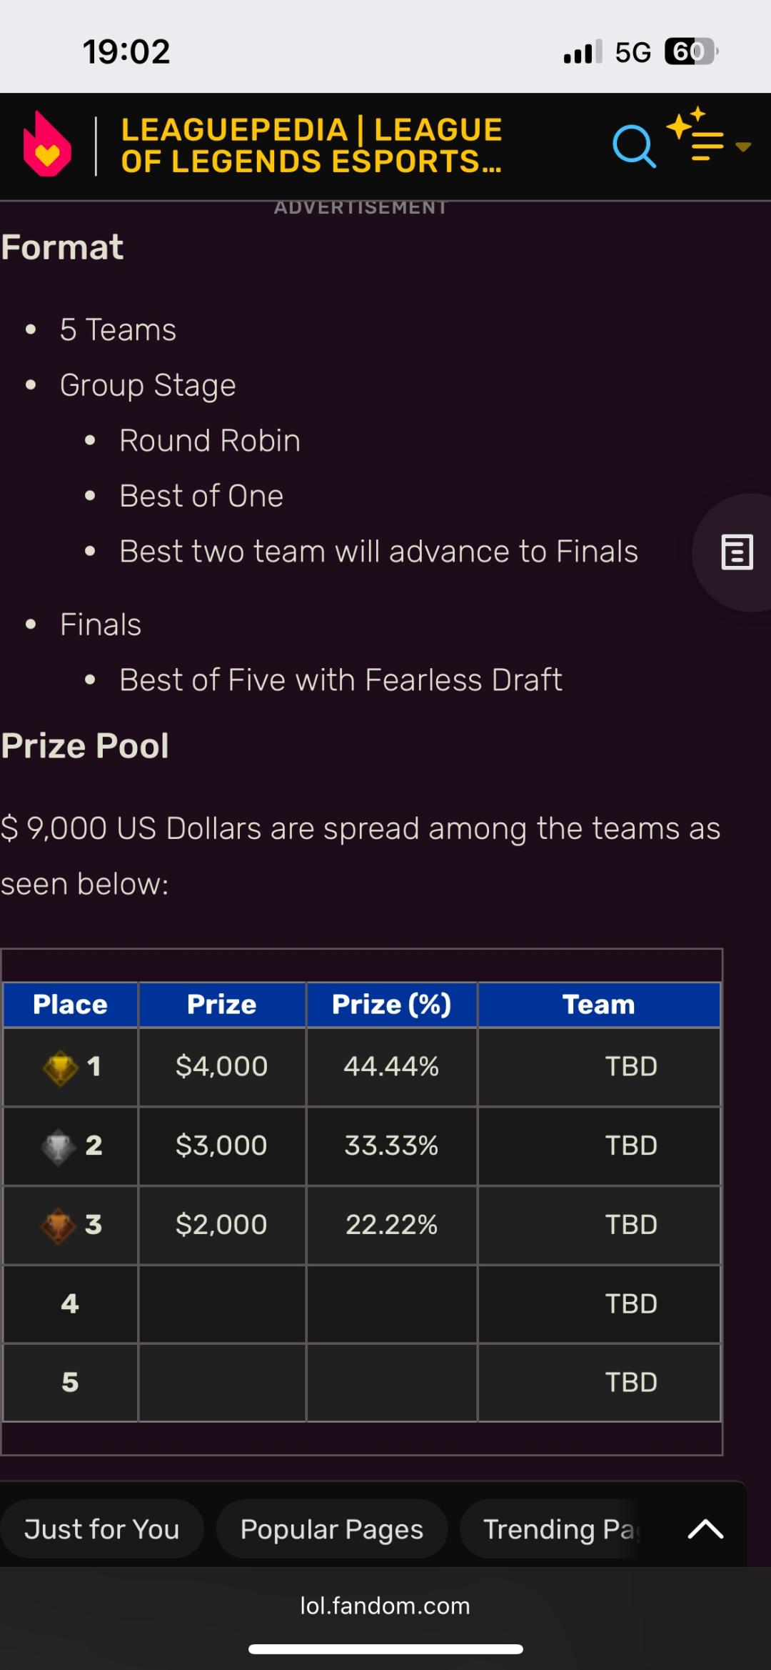Select the Just for You tab

click(101, 1529)
